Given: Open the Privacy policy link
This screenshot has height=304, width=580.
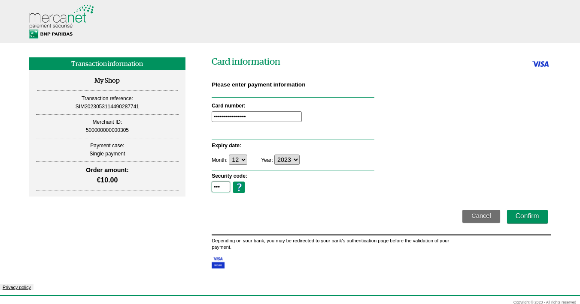Looking at the screenshot, I should [17, 287].
